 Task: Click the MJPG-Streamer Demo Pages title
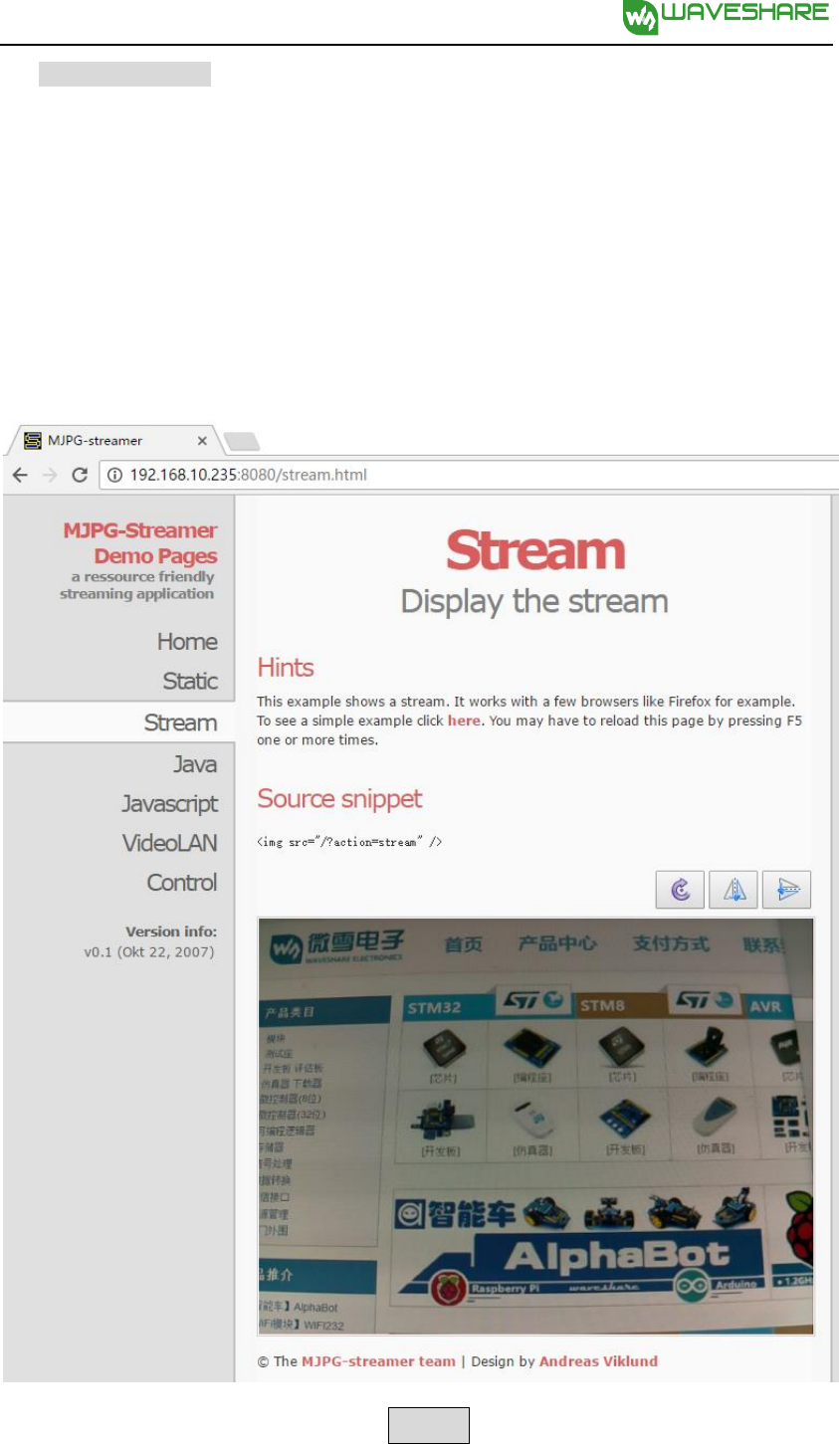click(x=140, y=543)
